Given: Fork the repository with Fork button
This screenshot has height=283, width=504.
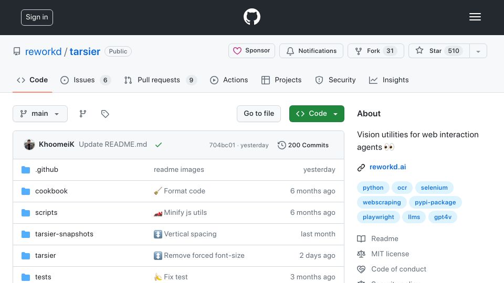Looking at the screenshot, I should click(x=376, y=51).
